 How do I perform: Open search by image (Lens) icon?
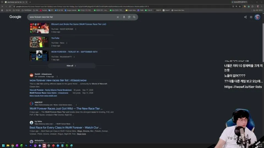(x=129, y=17)
